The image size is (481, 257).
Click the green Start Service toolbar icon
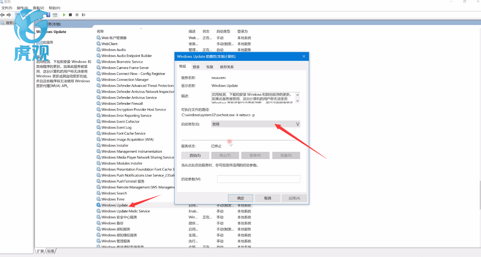coord(64,15)
